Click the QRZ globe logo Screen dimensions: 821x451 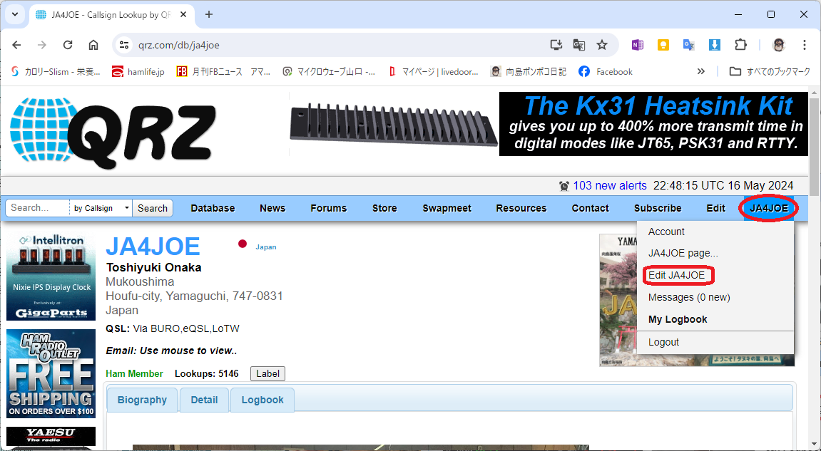pyautogui.click(x=113, y=132)
